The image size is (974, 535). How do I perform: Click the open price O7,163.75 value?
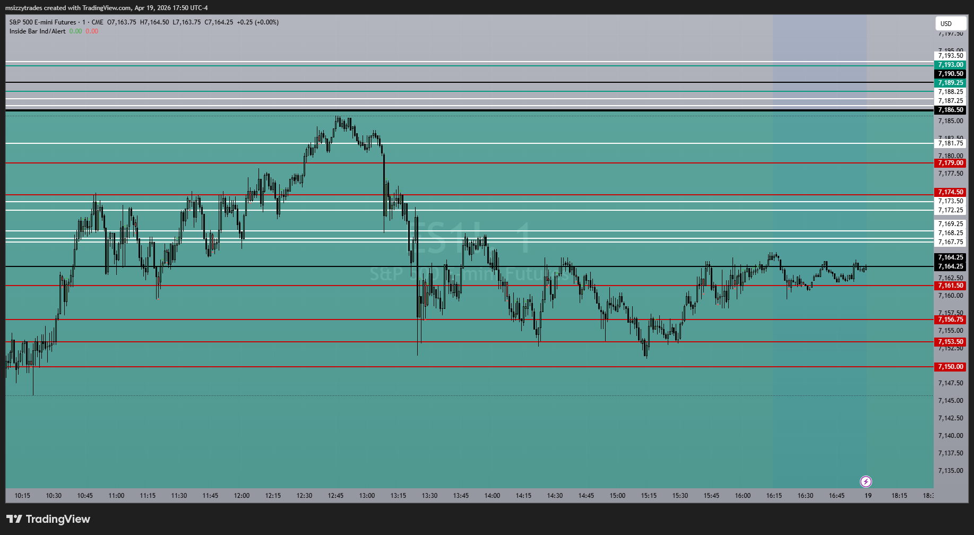pos(122,22)
